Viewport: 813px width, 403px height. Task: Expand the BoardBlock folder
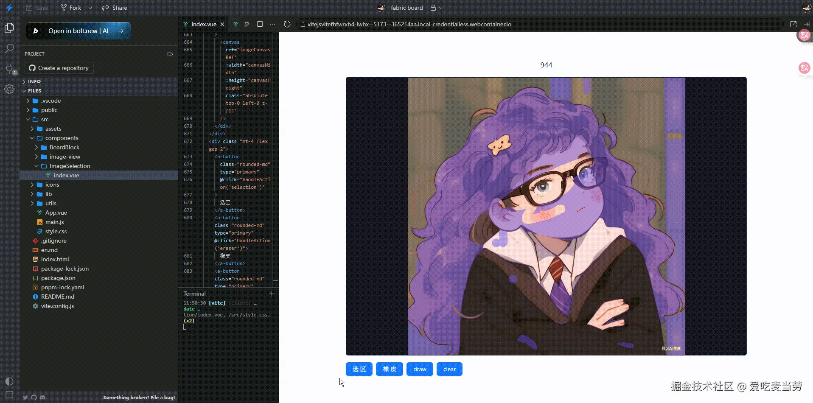pyautogui.click(x=64, y=147)
